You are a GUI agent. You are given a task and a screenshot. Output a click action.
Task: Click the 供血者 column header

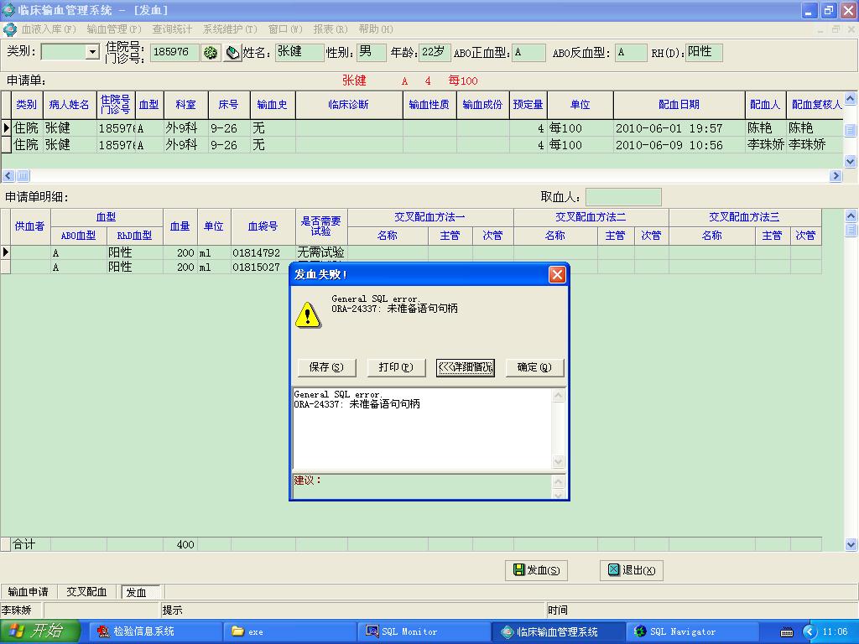pos(30,226)
